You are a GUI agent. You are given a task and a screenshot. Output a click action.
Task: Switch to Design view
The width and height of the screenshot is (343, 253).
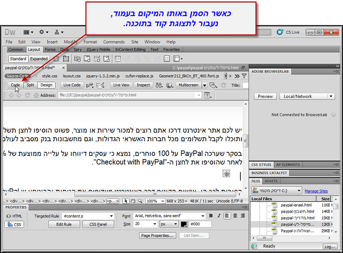click(x=46, y=85)
